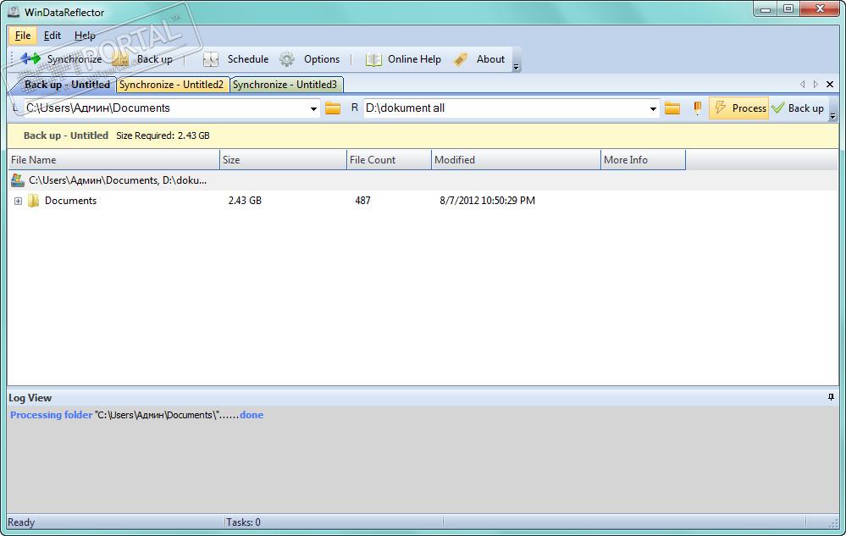Image resolution: width=846 pixels, height=536 pixels.
Task: Open Options via gear icon
Action: [x=287, y=59]
